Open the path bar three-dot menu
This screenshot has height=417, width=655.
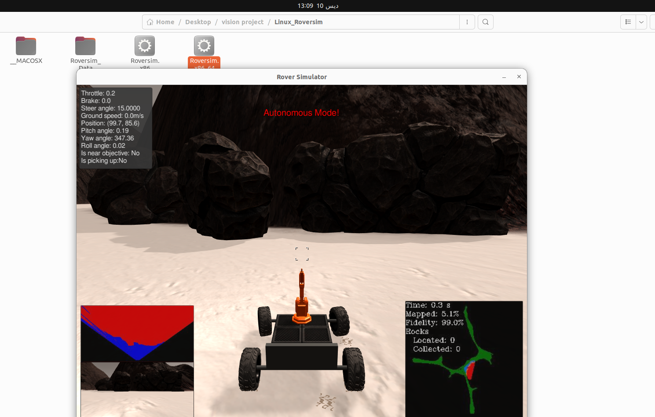pyautogui.click(x=467, y=22)
